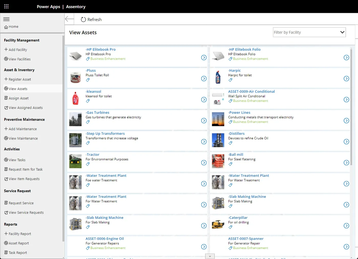
Task: Click the Power Lines asset thumbnail
Action: pos(218,119)
